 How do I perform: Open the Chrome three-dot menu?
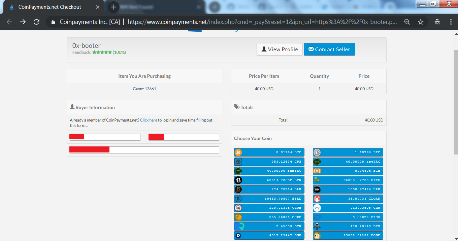point(451,22)
